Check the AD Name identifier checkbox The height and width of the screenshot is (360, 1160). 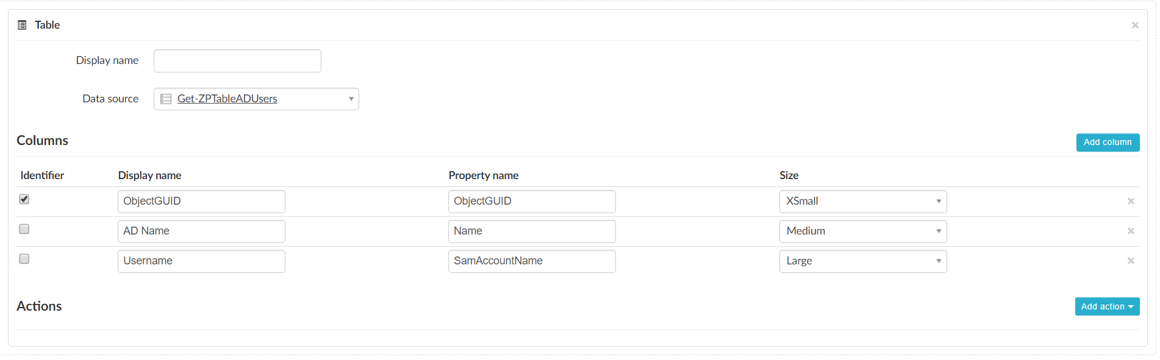point(24,229)
